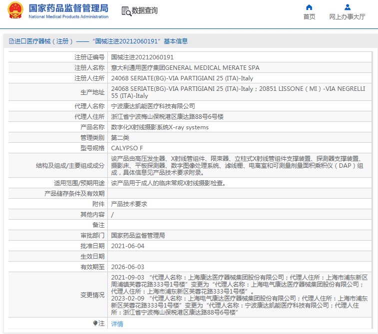Select the structure and composition description
378x334 pixels.
point(237,166)
